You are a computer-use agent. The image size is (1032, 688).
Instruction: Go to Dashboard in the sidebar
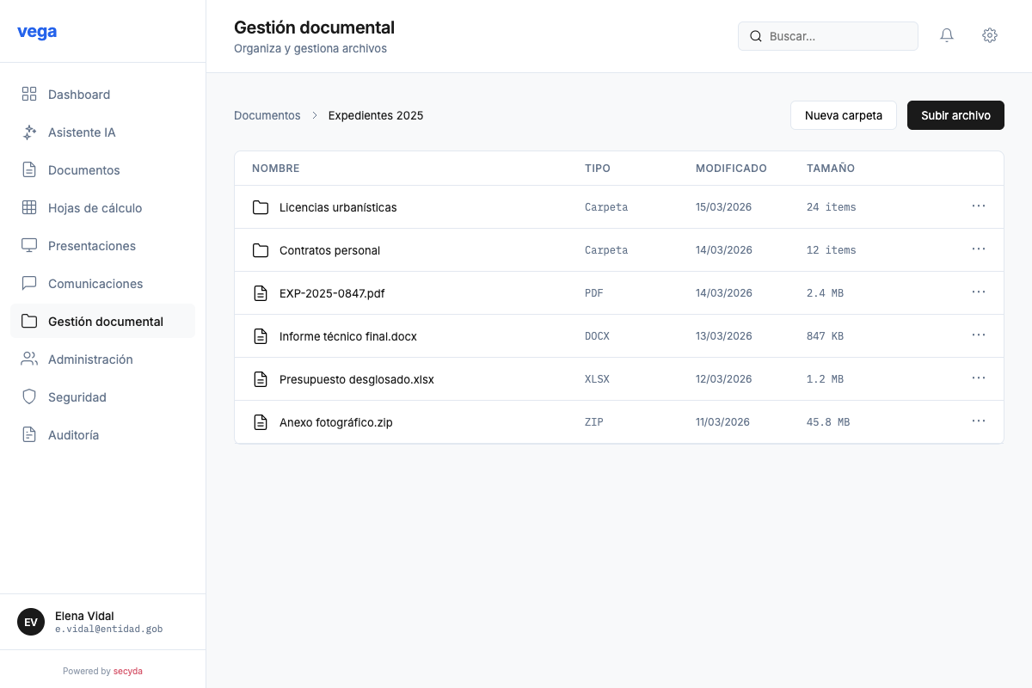point(79,95)
